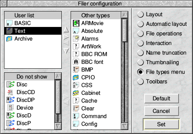The width and height of the screenshot is (193, 134).
Task: Move item up with the up triangle arrow
Action: pos(66,30)
